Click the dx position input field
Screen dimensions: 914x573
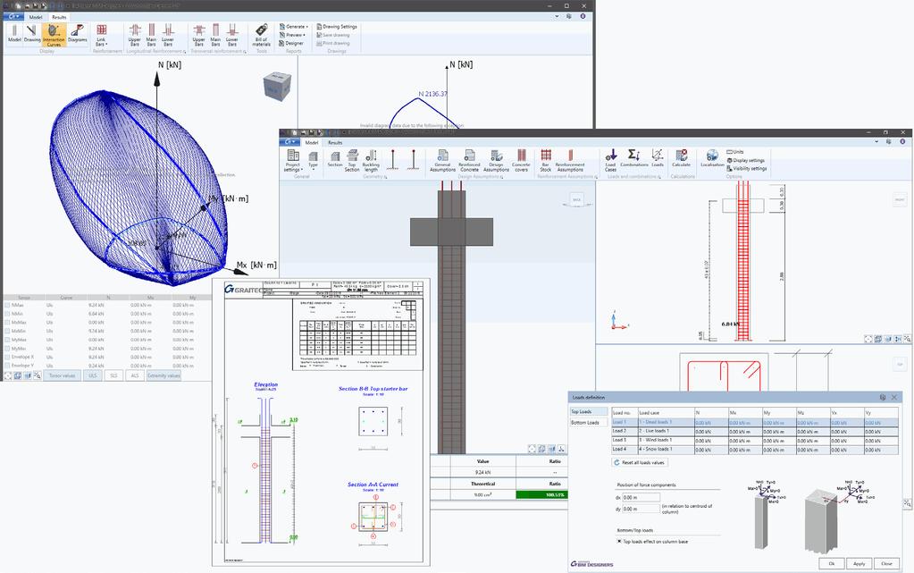point(641,498)
